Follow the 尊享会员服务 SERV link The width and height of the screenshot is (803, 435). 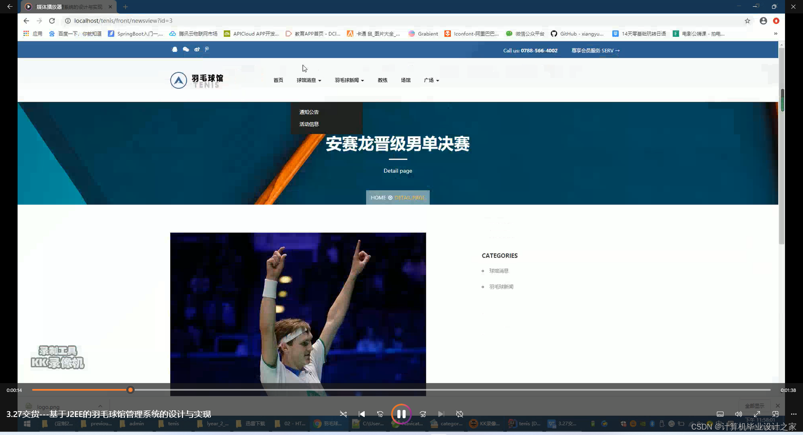click(595, 50)
